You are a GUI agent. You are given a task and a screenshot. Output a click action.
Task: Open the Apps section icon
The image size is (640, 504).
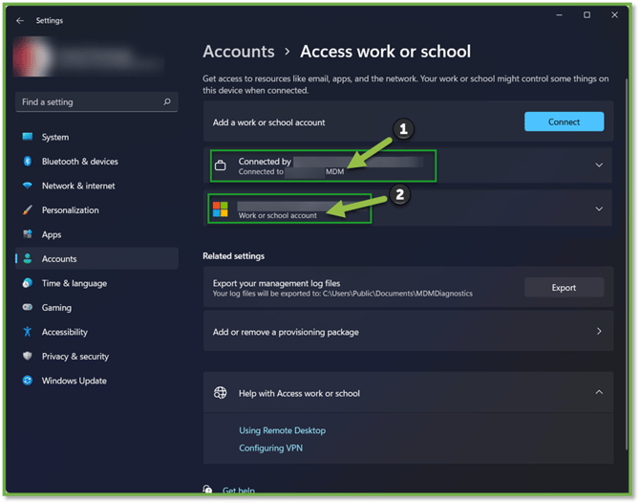tap(28, 234)
